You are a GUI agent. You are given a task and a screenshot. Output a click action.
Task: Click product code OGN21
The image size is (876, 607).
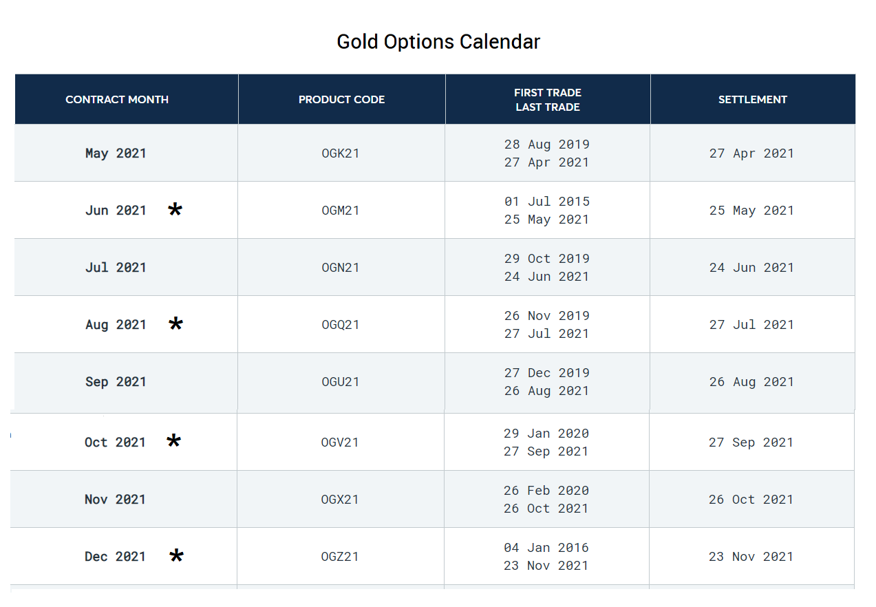coord(341,268)
